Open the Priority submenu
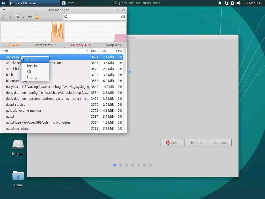 pos(35,77)
